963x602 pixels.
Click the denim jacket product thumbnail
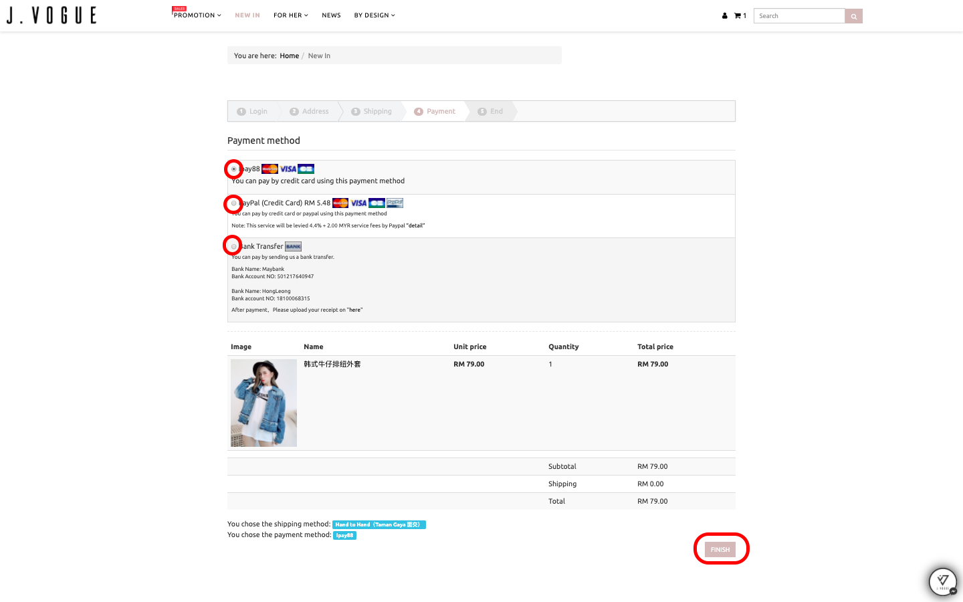263,403
